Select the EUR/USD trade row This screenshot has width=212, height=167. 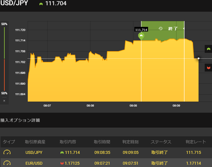[x=106, y=163]
